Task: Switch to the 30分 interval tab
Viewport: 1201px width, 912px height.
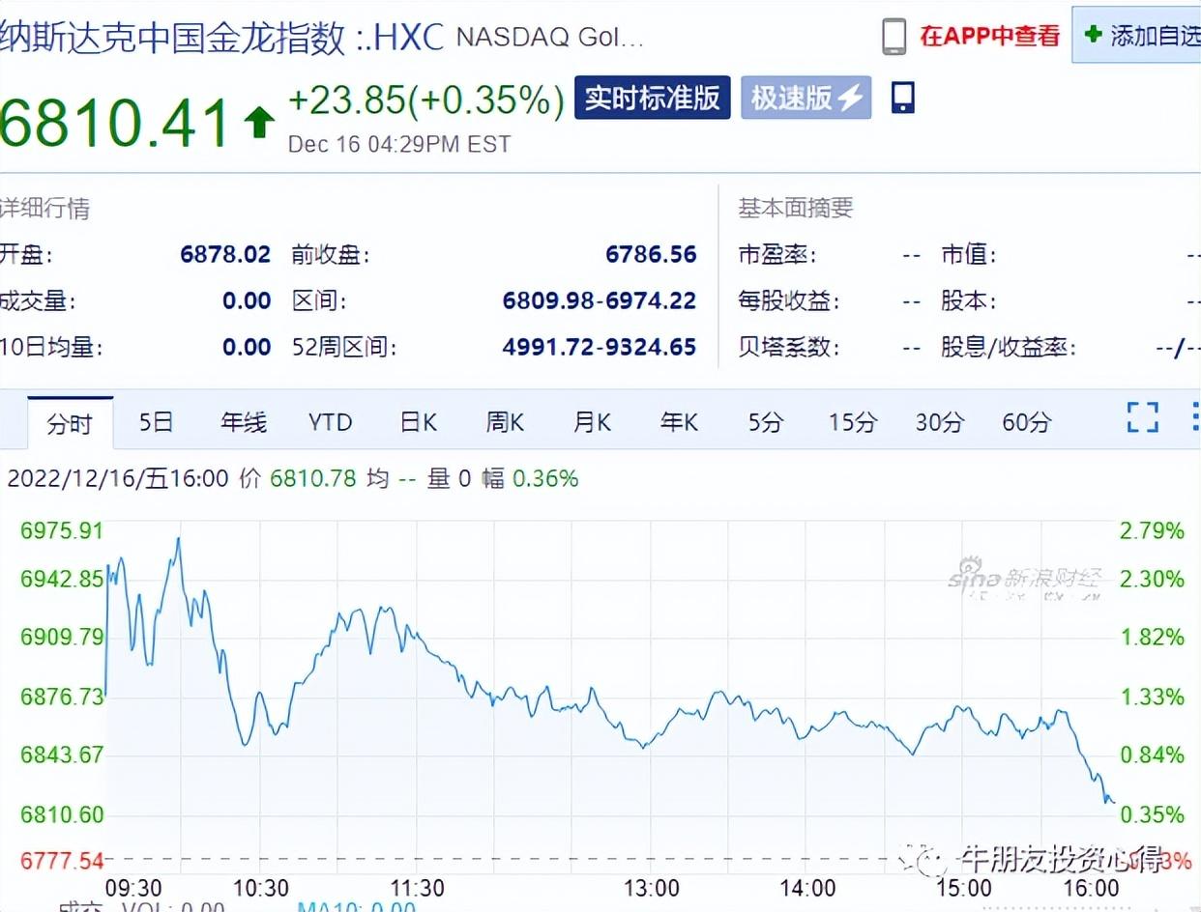Action: [x=940, y=422]
